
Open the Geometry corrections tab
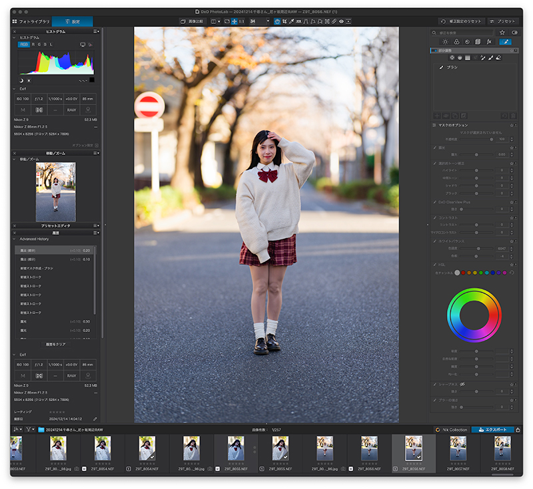pos(478,42)
